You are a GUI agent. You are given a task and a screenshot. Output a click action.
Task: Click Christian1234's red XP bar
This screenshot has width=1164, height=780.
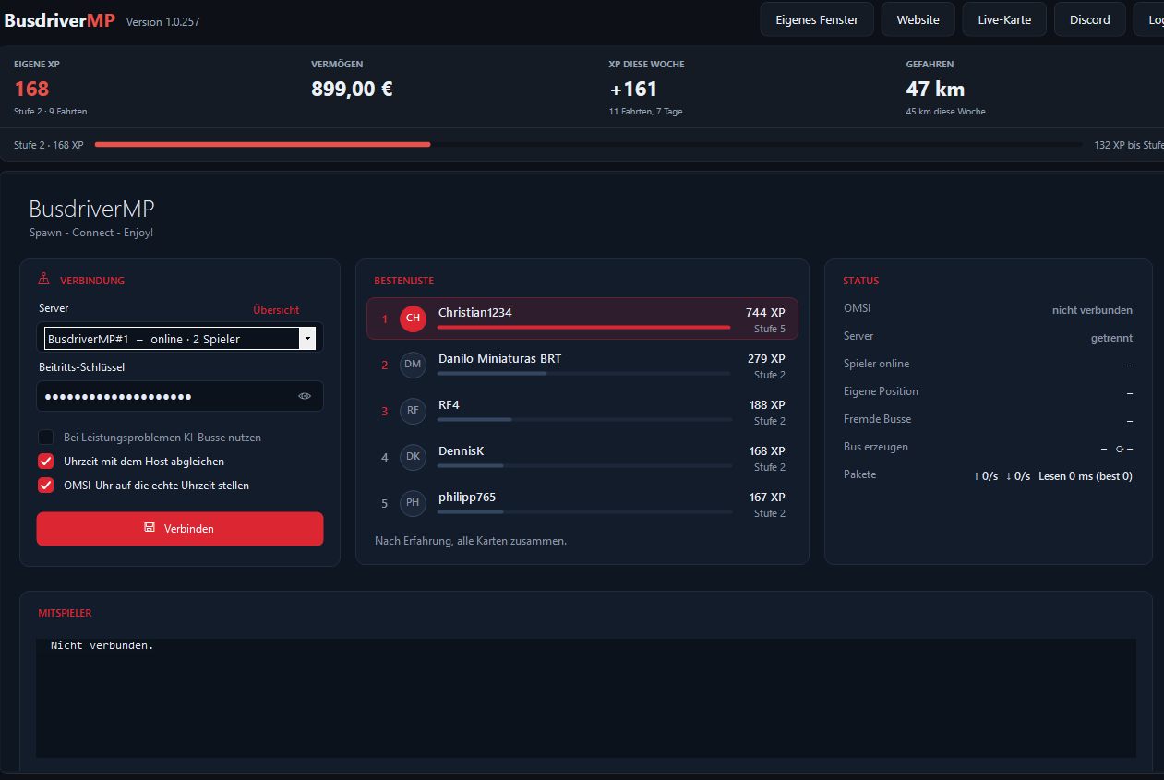pyautogui.click(x=583, y=327)
